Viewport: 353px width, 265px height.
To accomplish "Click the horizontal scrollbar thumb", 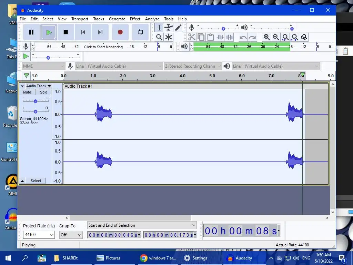I will 131,218.
